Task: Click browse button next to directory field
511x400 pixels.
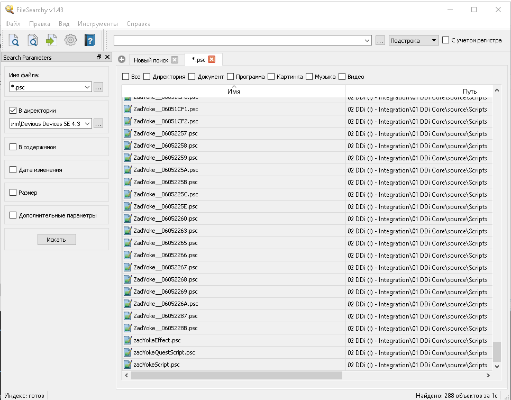Action: [x=98, y=123]
